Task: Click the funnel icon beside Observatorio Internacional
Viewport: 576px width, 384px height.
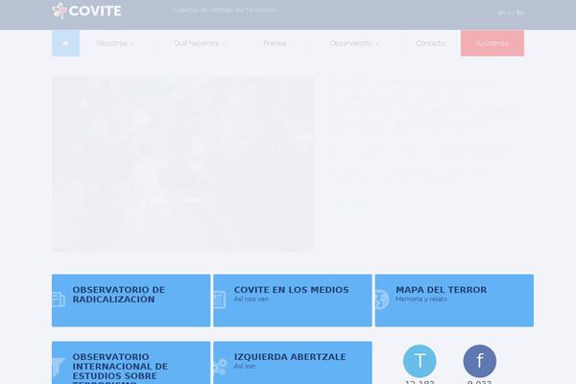Action: click(59, 368)
